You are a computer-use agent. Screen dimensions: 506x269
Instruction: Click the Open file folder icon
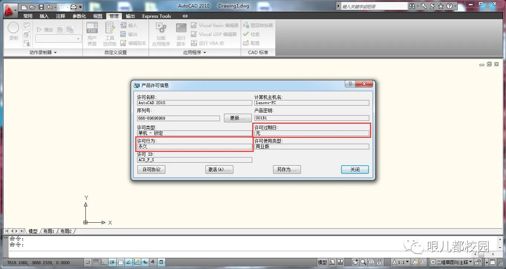33,7
